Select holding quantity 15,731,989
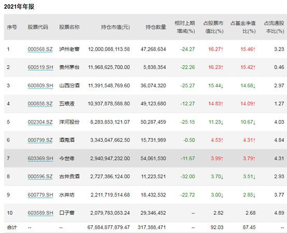Viewport: 287px width, 233px height. click(x=153, y=140)
